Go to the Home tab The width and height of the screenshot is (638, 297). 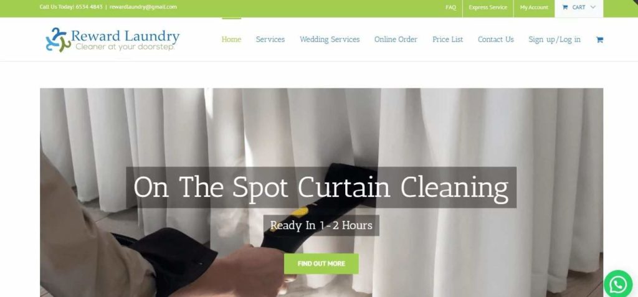(x=231, y=39)
